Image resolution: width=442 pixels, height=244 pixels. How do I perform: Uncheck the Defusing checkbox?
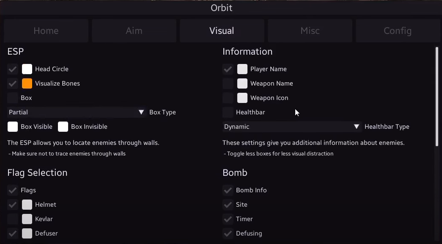[228, 233]
